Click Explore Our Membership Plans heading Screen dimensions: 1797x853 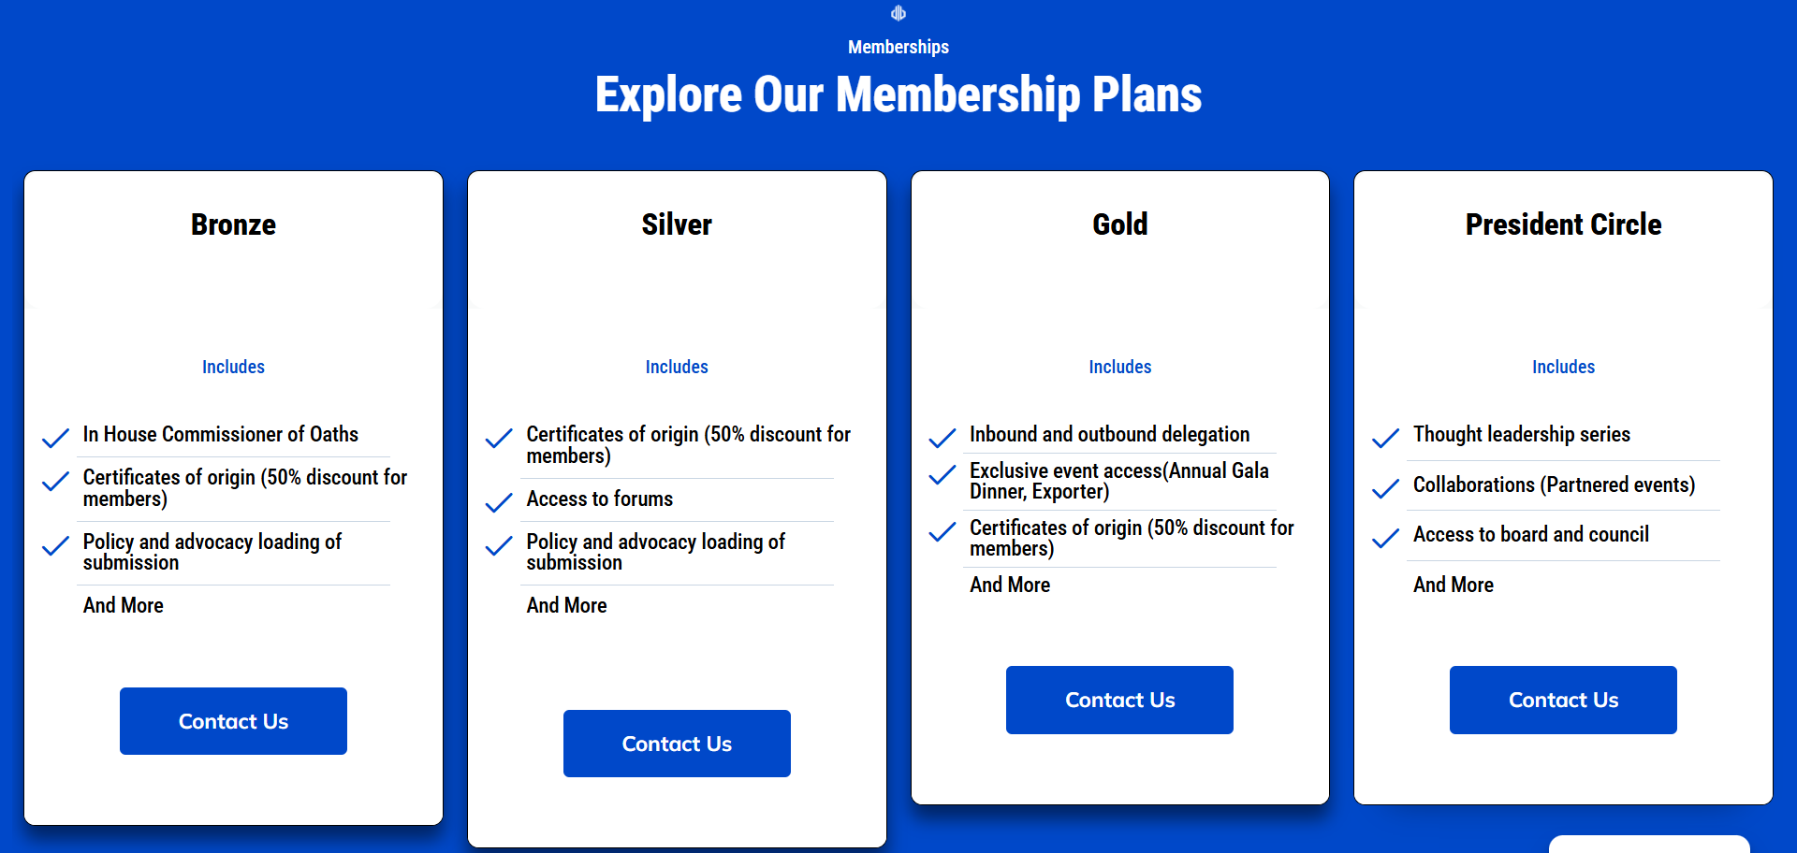[x=898, y=94]
